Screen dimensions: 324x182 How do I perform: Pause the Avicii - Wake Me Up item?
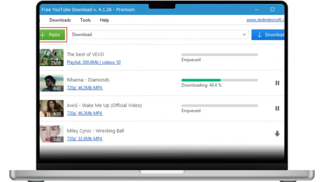277,108
